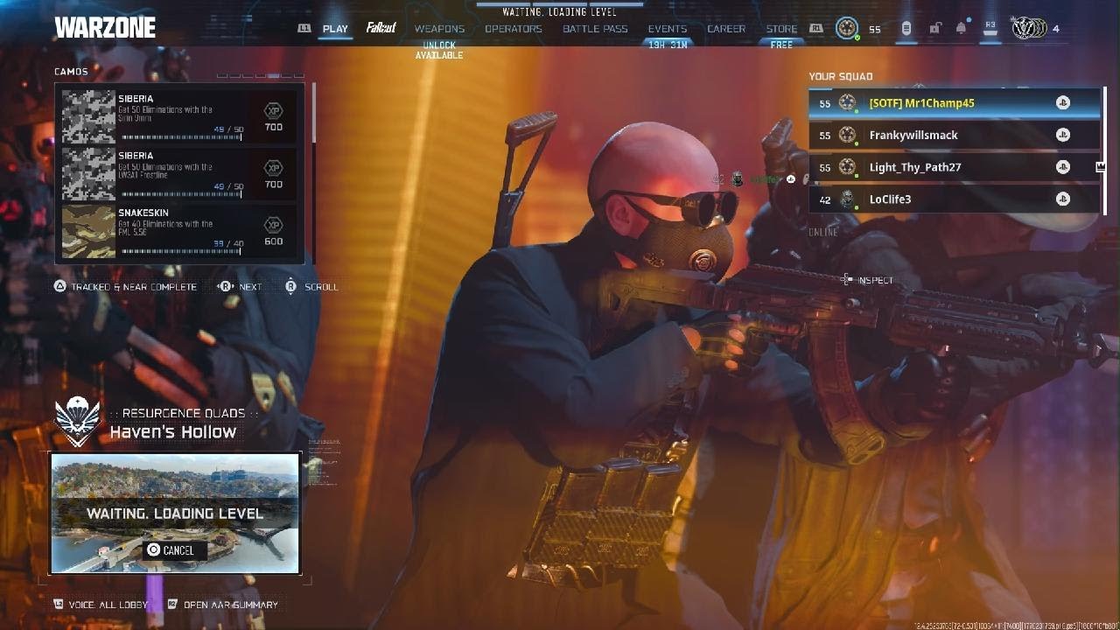Select squad member Light_Thy_Path27

pyautogui.click(x=954, y=167)
